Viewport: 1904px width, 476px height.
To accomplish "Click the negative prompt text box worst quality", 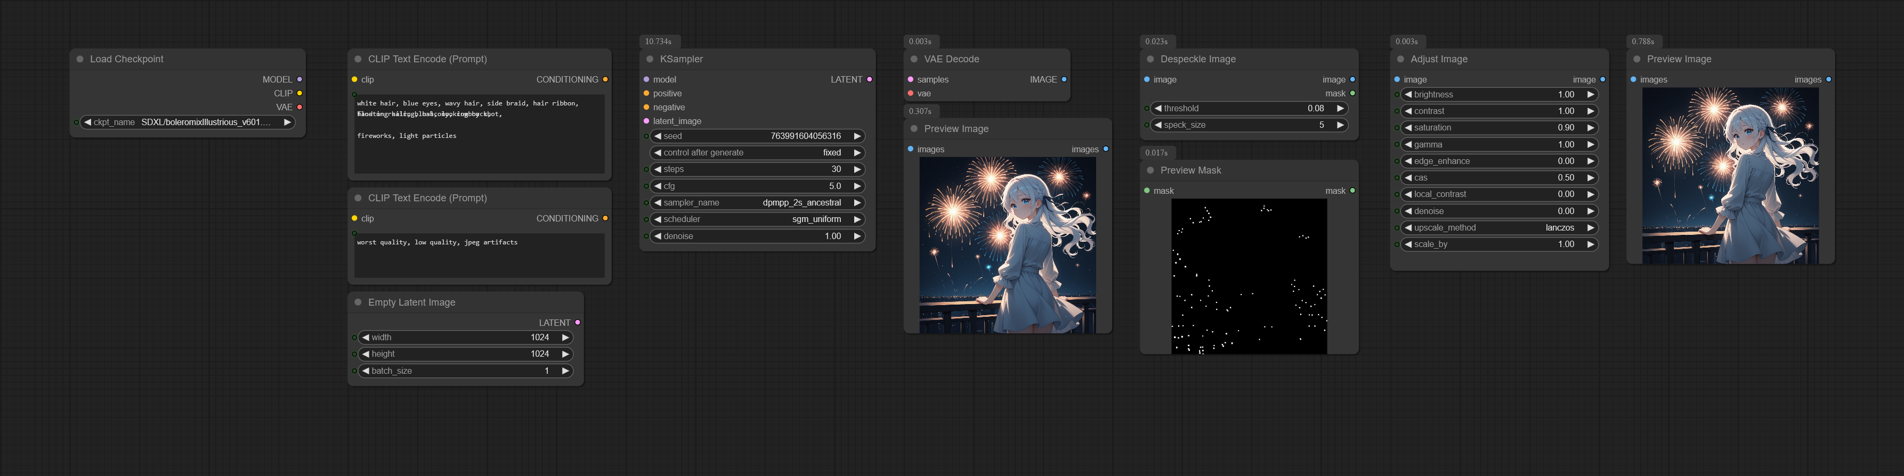I will click(x=479, y=256).
